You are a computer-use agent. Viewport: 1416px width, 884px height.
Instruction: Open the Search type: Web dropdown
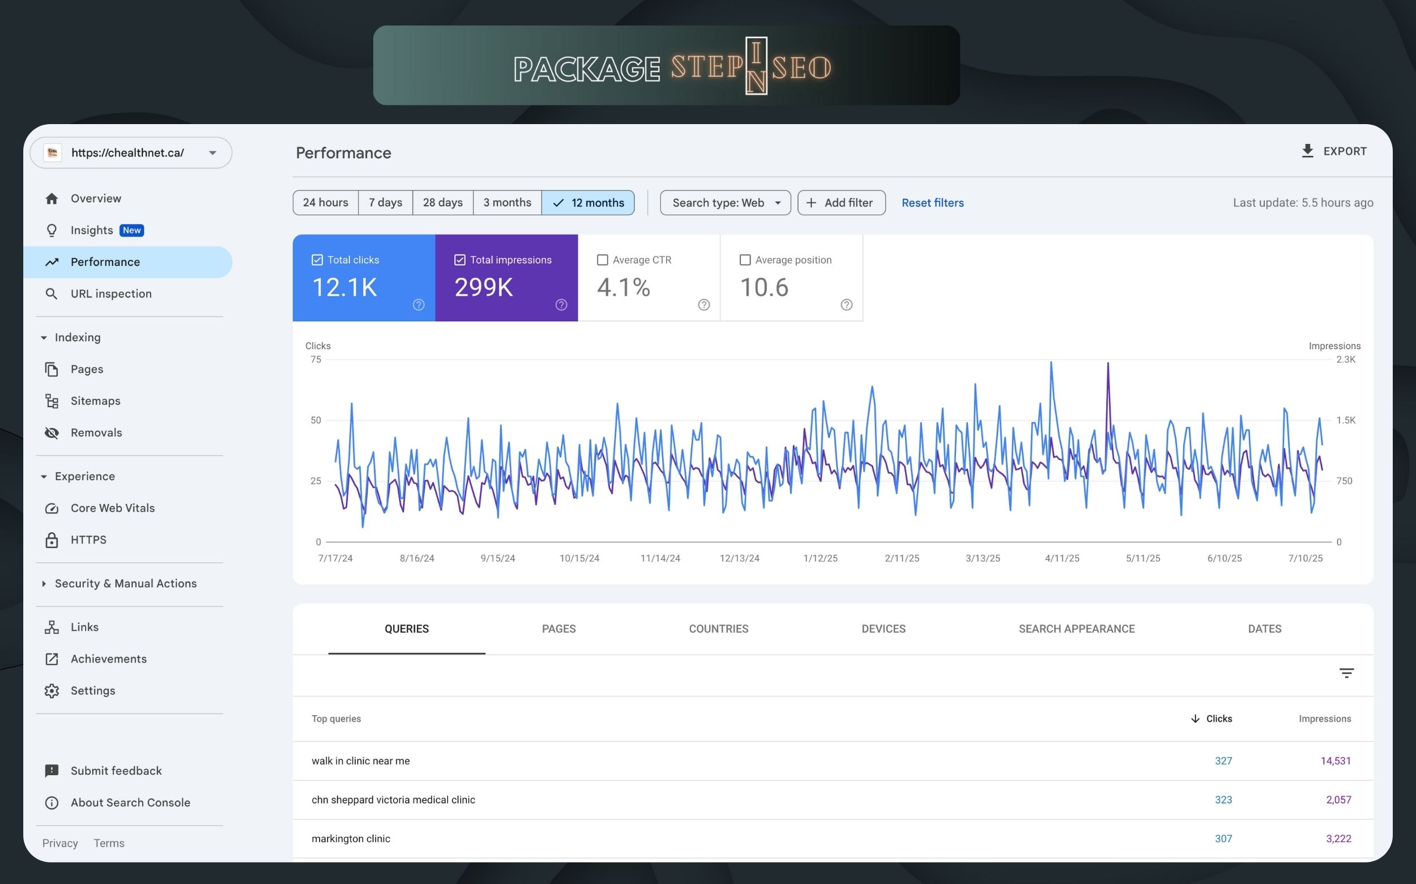point(724,202)
